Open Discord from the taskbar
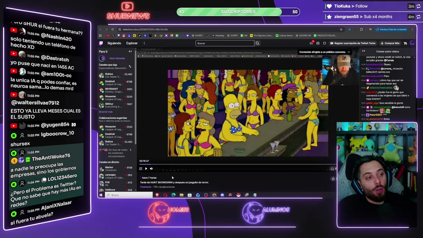 coord(222,195)
